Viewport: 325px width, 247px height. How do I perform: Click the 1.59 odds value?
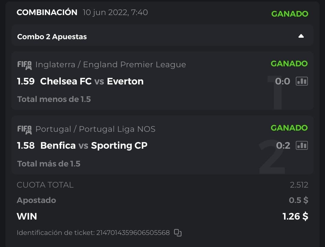[26, 81]
